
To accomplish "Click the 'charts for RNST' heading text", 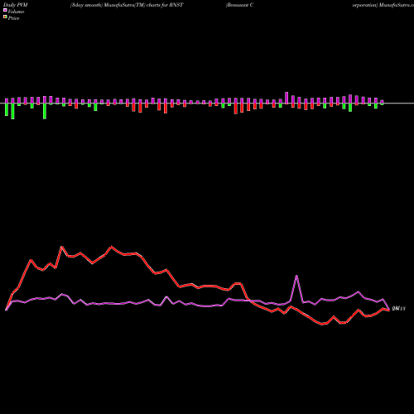I will [165, 5].
